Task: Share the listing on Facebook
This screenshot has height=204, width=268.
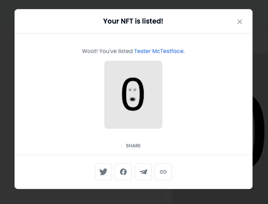Action: (x=123, y=172)
